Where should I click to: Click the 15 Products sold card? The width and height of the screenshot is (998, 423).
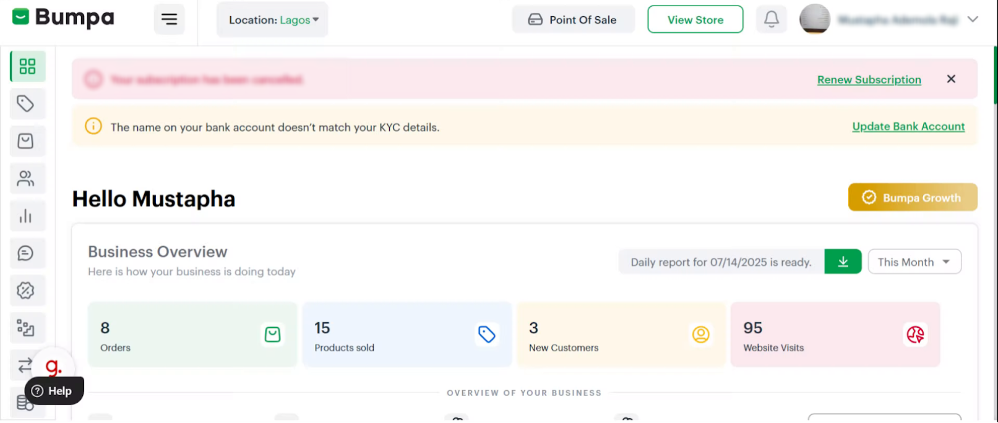coord(407,335)
